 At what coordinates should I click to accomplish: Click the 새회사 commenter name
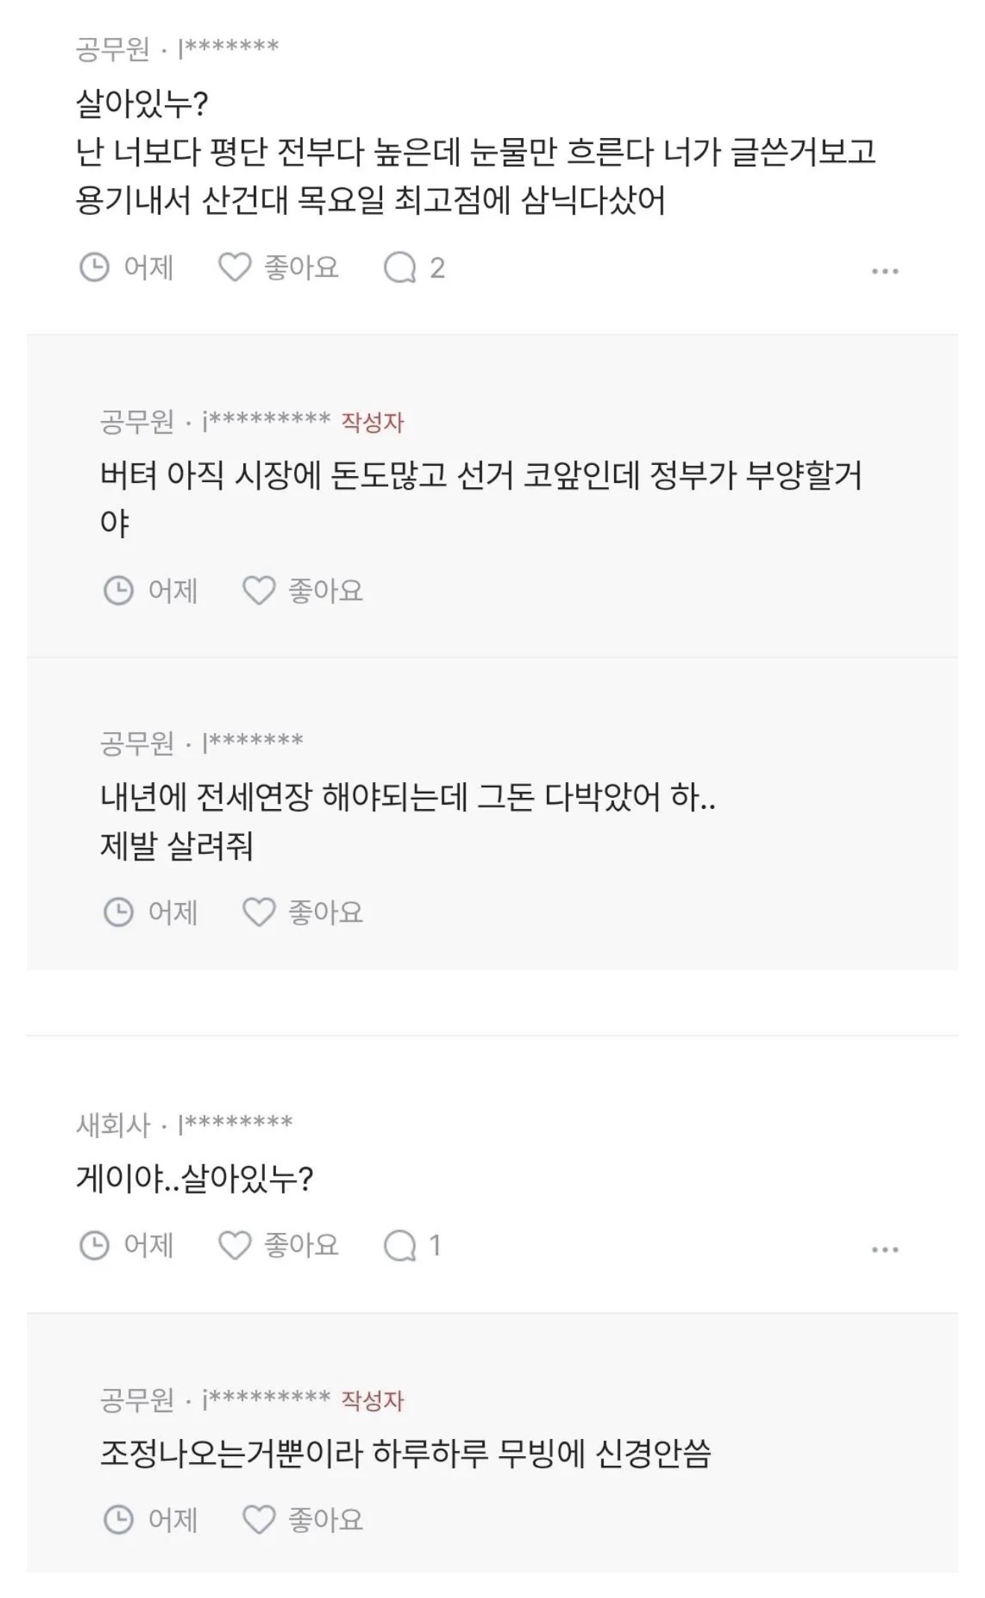113,1125
